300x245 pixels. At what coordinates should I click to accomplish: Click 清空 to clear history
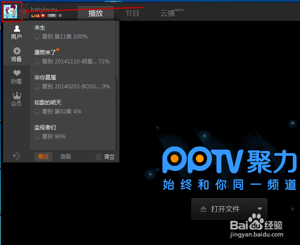109,157
